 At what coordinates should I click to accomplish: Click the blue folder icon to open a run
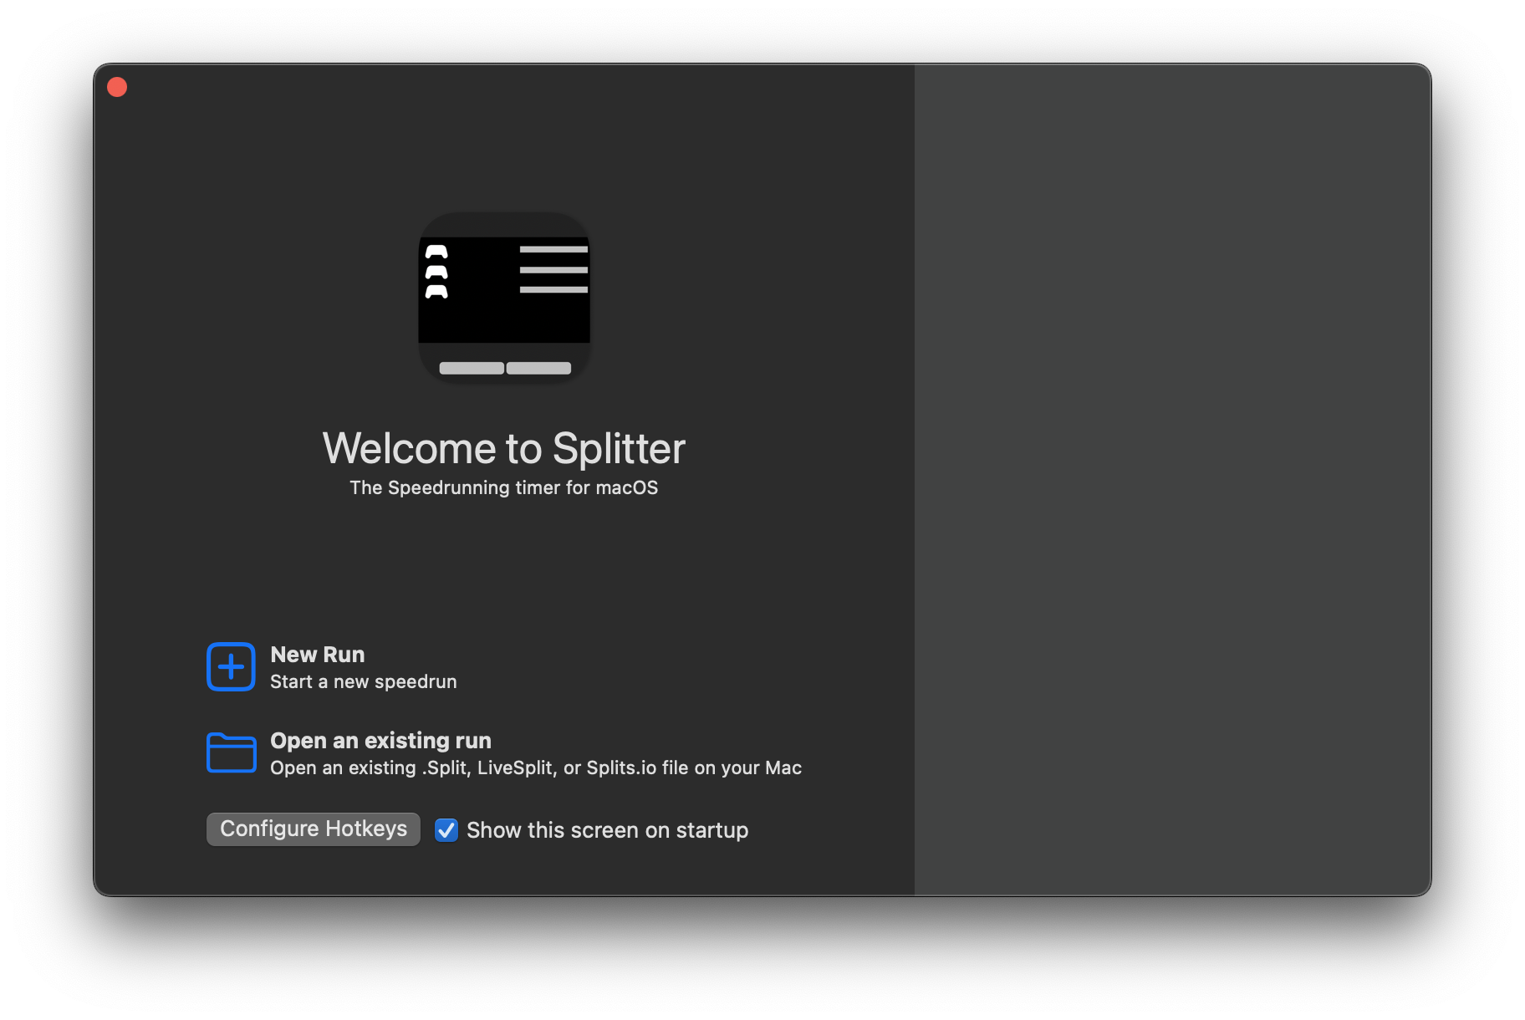coord(231,752)
